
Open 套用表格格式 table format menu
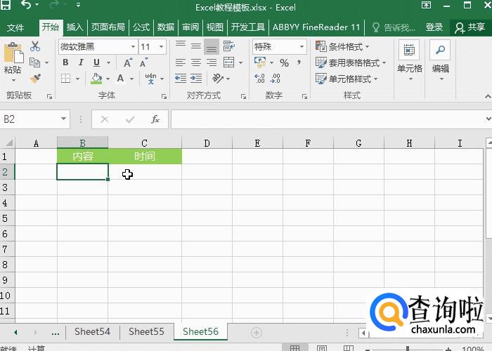coord(351,62)
